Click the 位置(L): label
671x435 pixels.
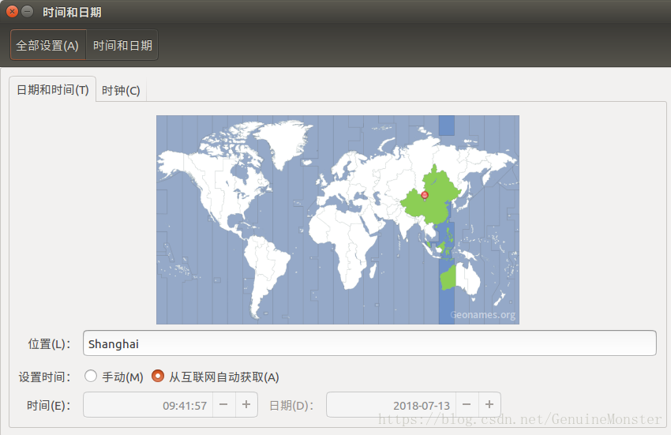tap(49, 343)
